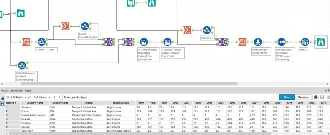The image size is (330, 135).
Task: Select the France country name cell
Action: 35,111
